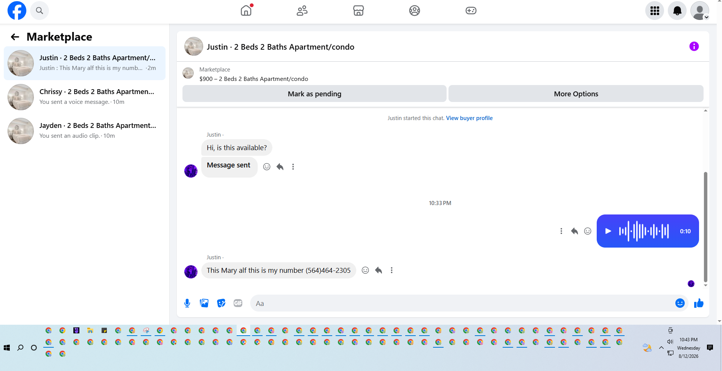Click the 'Justin · 2 Beds 2 Baths Apartment/condo' chat title
The height and width of the screenshot is (371, 722).
tap(280, 47)
